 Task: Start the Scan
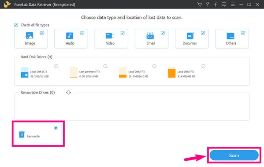point(234,155)
